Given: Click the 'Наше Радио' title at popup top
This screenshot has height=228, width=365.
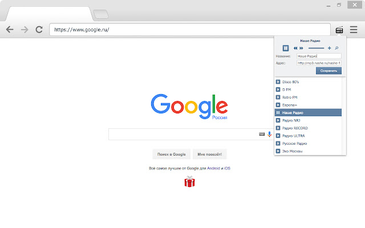Looking at the screenshot, I should pyautogui.click(x=310, y=40).
